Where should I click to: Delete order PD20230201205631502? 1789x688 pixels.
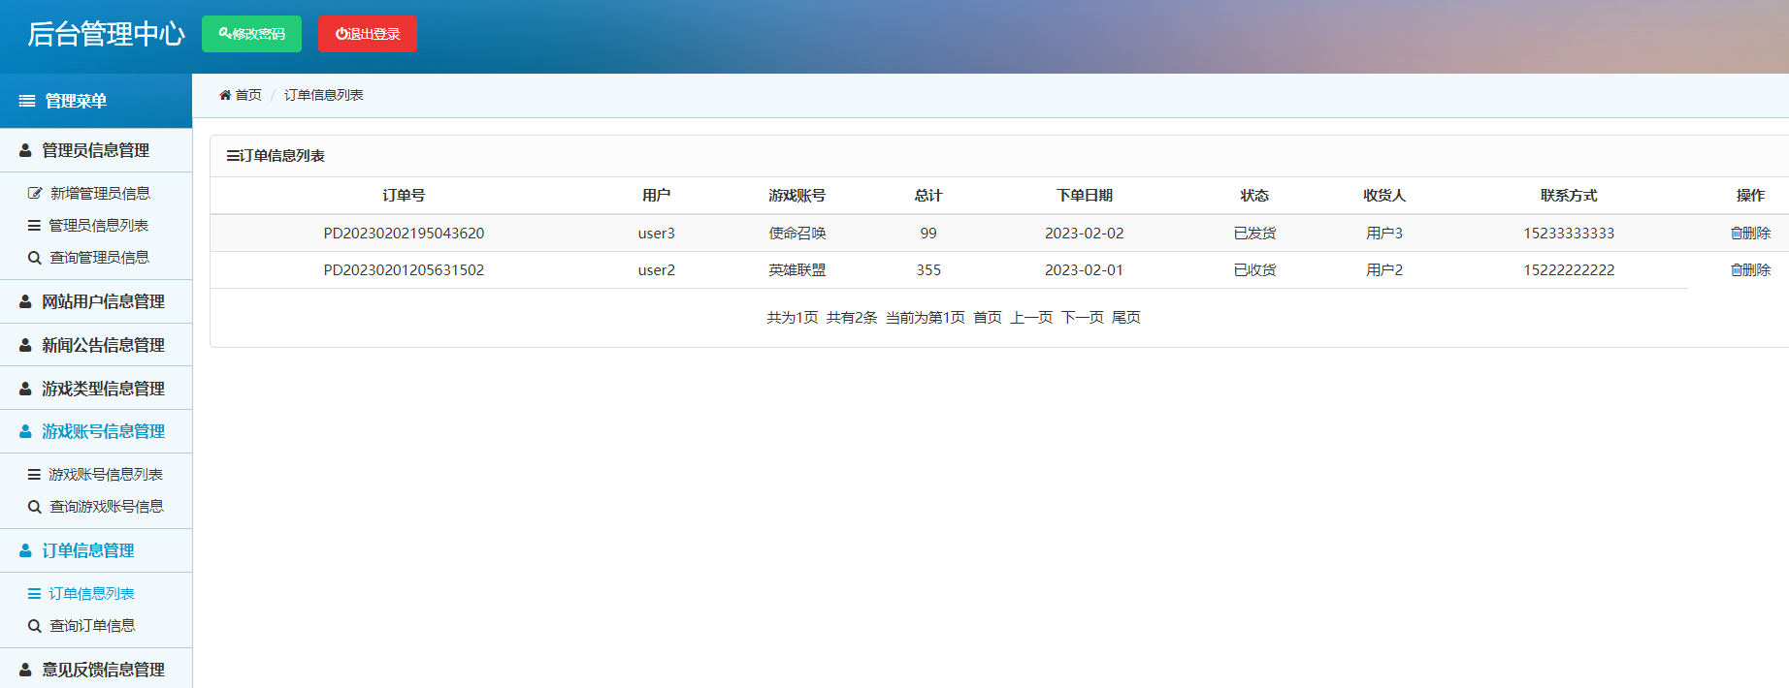(x=1750, y=269)
